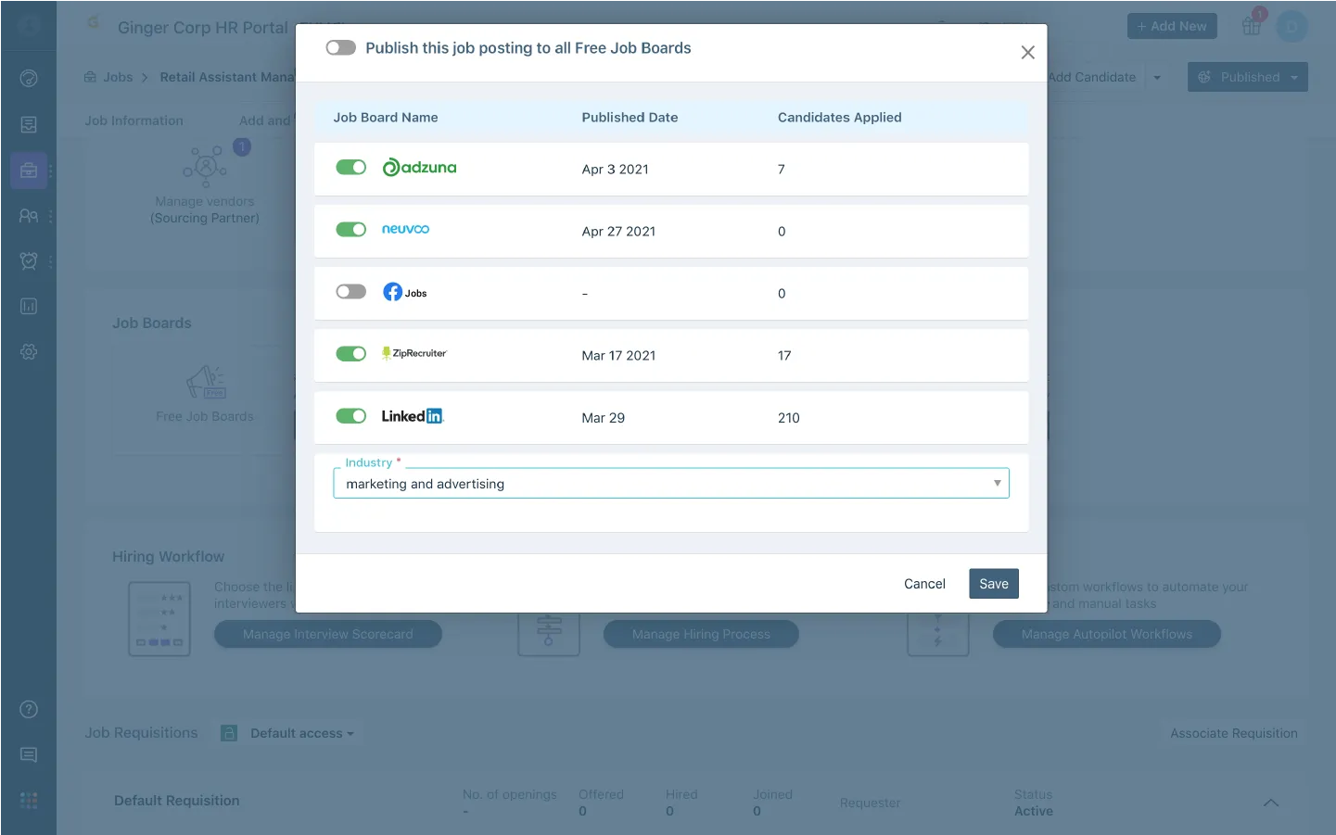
Task: Cancel the job board changes
Action: coord(924,584)
